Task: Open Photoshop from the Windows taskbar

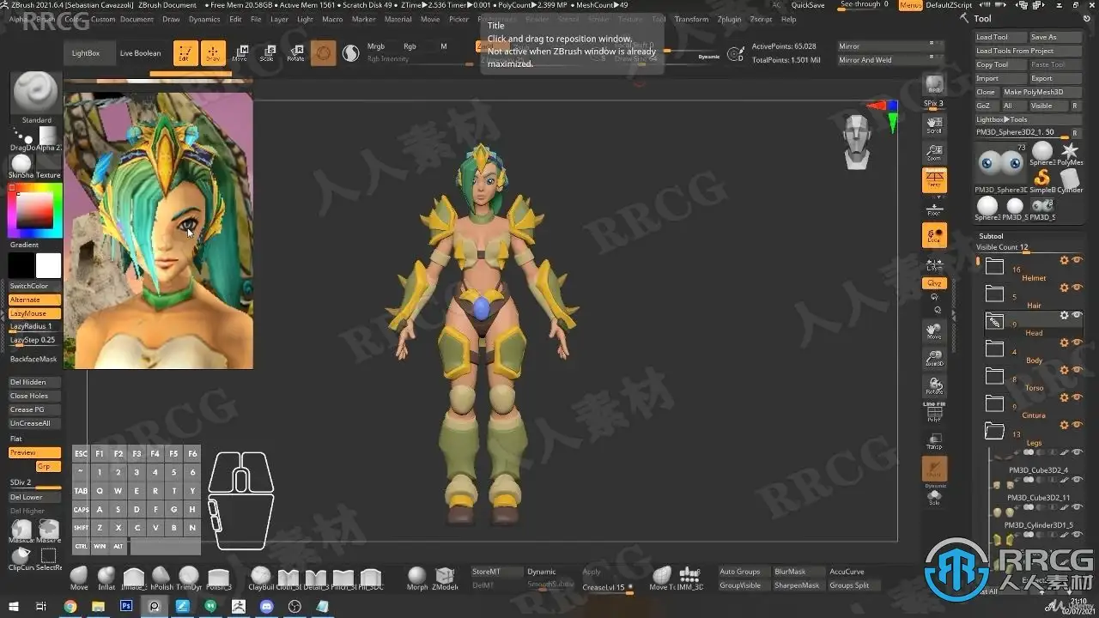Action: pyautogui.click(x=126, y=606)
